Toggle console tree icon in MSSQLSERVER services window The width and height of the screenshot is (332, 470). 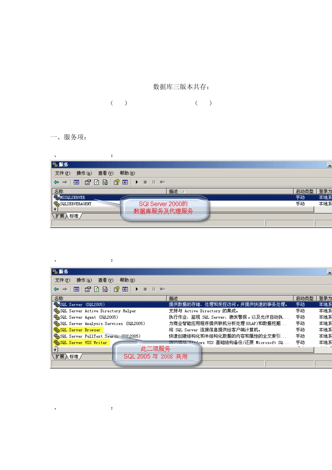pos(76,182)
